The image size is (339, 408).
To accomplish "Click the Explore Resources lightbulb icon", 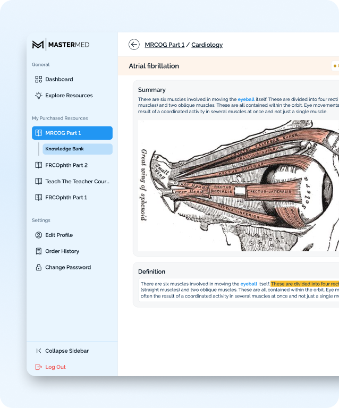I will point(38,96).
